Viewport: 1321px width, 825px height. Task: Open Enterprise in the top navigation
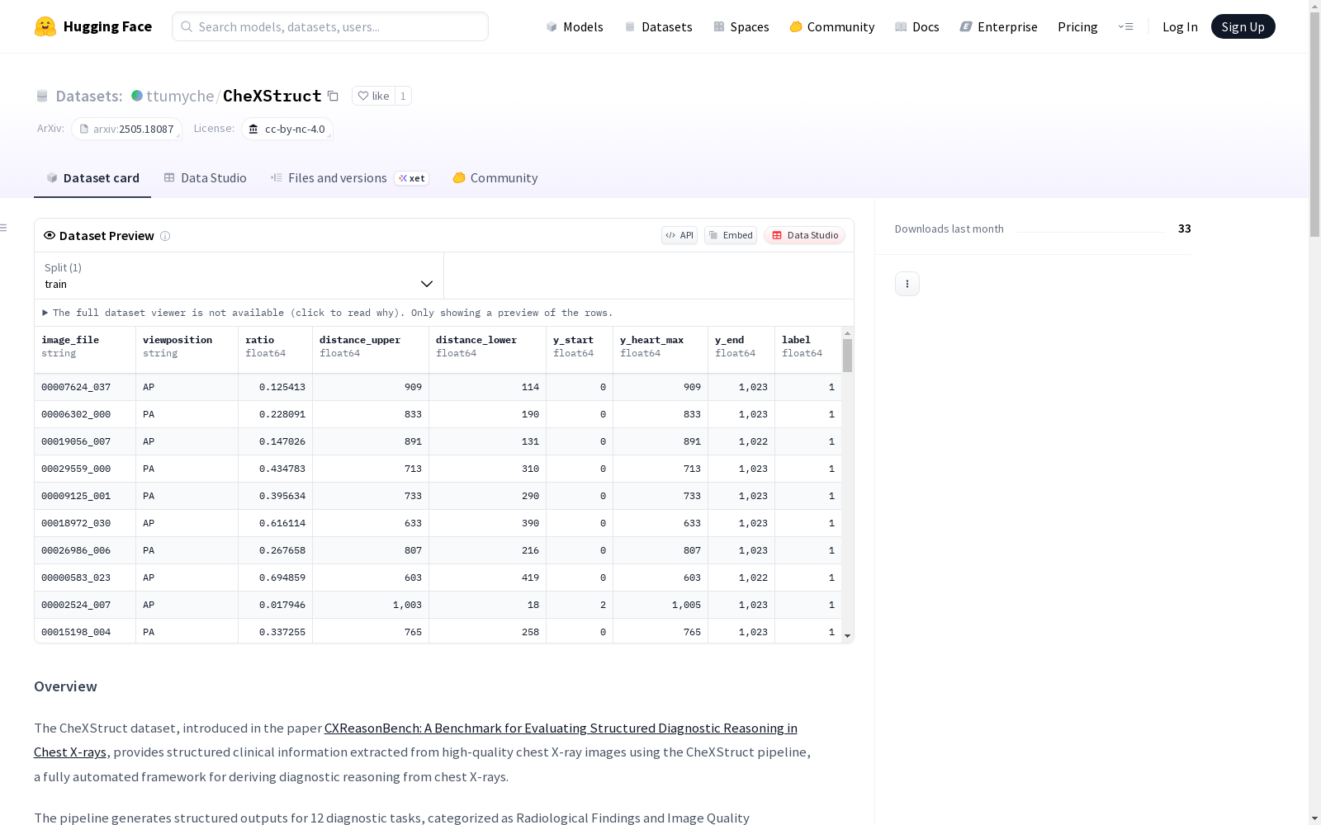[998, 26]
